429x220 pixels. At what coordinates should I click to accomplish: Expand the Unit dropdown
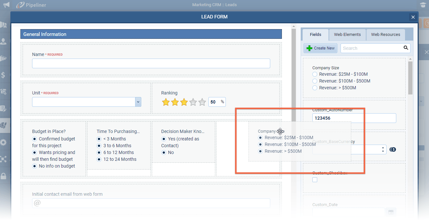pyautogui.click(x=138, y=102)
